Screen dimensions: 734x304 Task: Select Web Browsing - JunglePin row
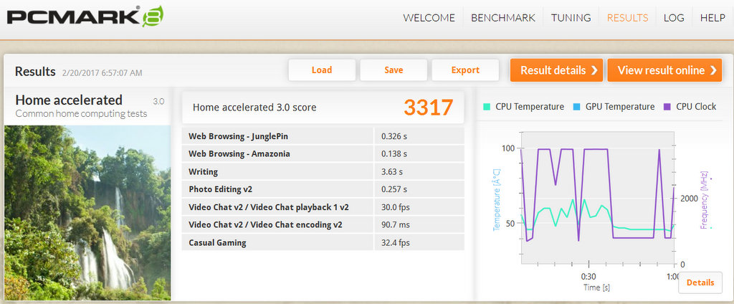(323, 136)
